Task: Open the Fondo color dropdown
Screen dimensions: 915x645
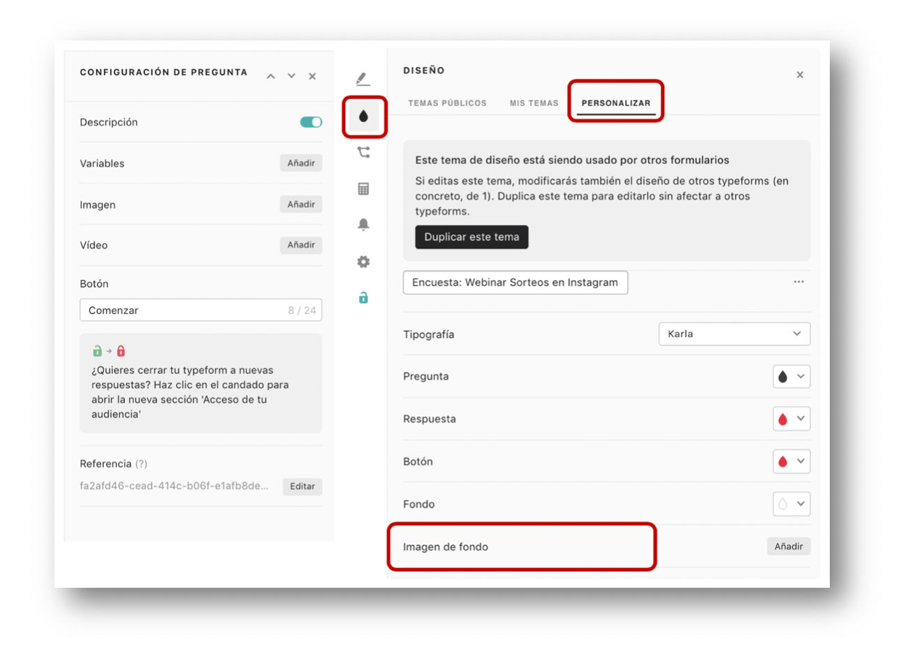Action: coord(791,504)
